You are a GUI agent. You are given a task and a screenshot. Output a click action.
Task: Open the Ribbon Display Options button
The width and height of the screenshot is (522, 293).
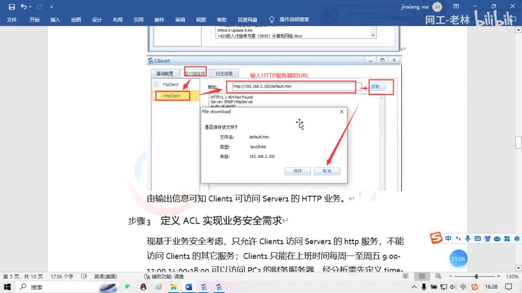[x=456, y=6]
